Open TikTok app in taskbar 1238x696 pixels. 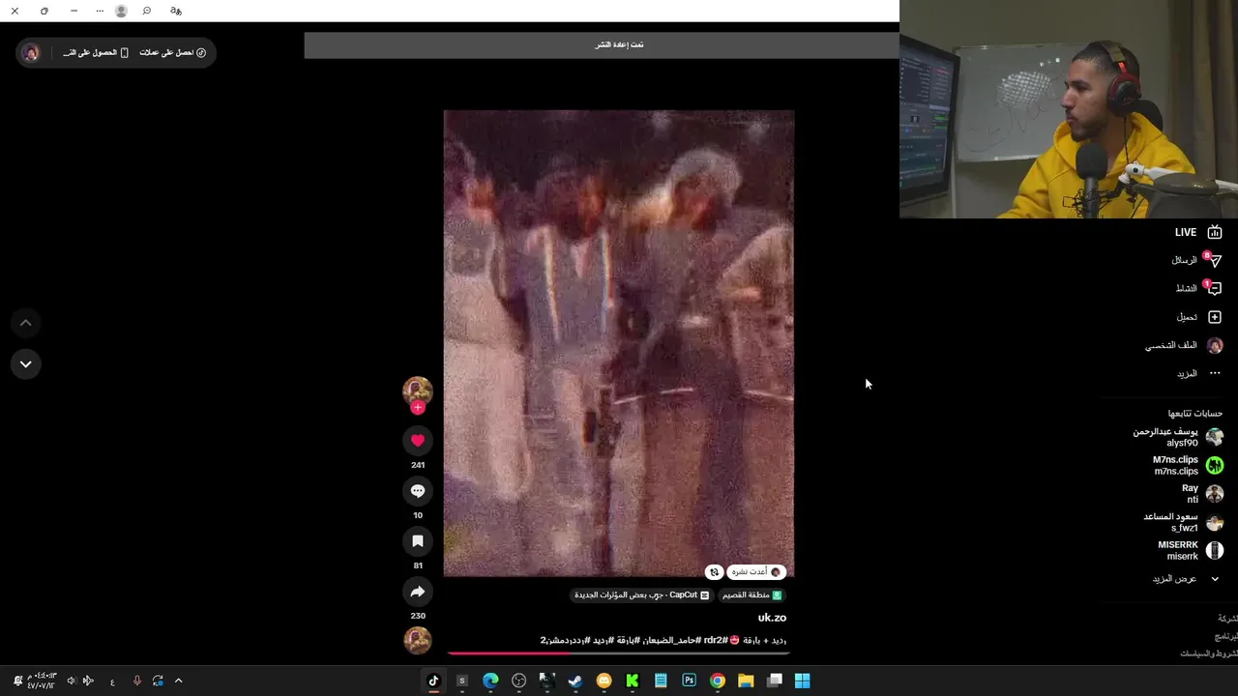point(433,681)
